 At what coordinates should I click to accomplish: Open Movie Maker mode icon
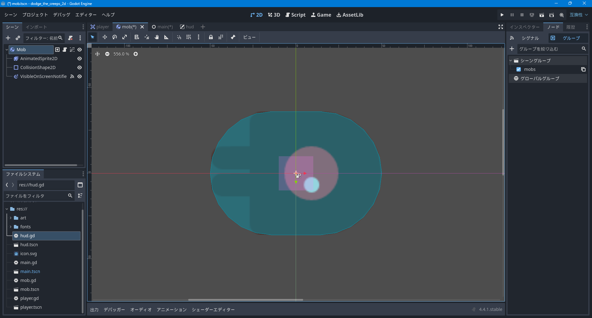(561, 15)
